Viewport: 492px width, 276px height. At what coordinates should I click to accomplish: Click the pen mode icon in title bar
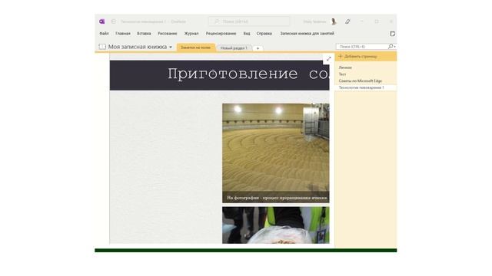point(347,21)
